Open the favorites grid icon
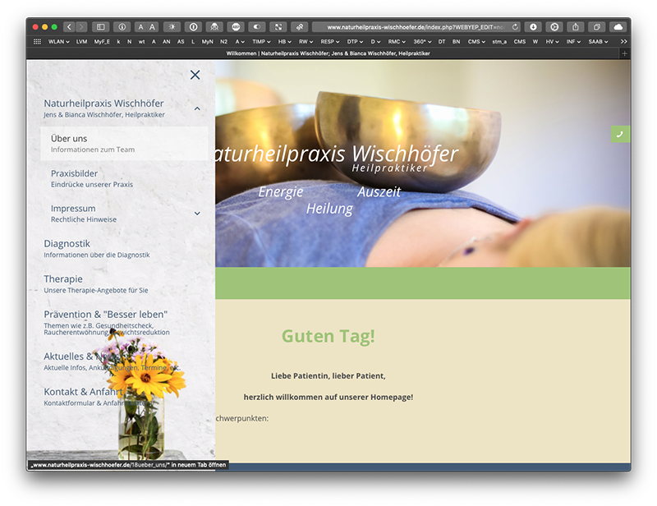The height and width of the screenshot is (506, 657). [x=37, y=41]
